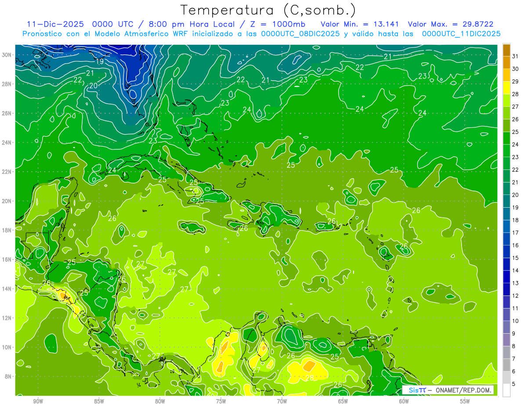Click the 30N latitude axis label
527x407 pixels.
coord(7,55)
